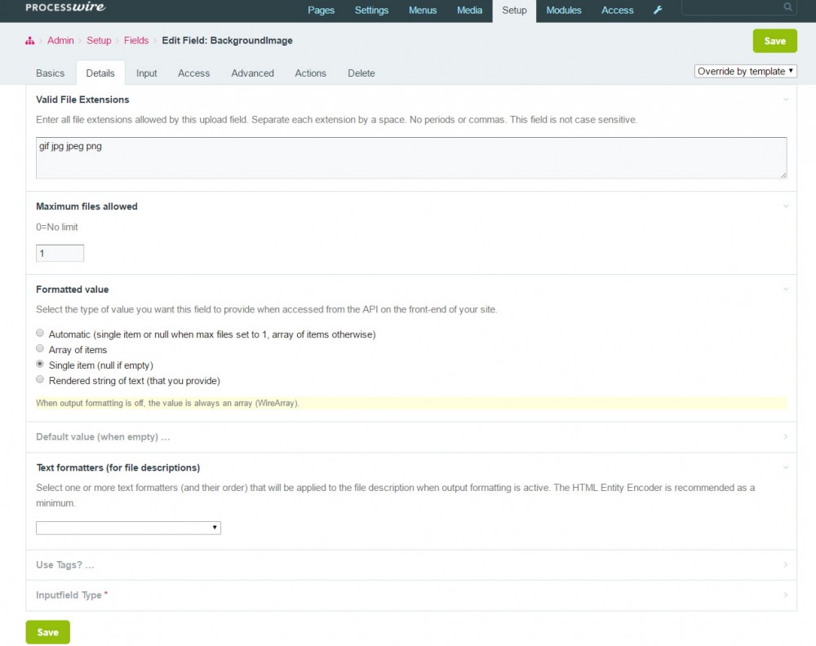
Task: Click into the Maximum files allowed field
Action: [x=60, y=254]
